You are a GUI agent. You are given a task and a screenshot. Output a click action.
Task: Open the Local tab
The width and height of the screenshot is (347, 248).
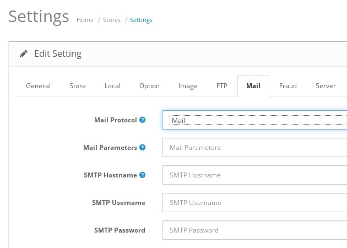[x=112, y=85]
